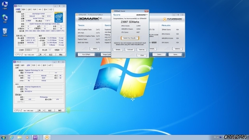Click 验证 button in processor CPU-Z window
The image size is (249, 140).
point(51,54)
